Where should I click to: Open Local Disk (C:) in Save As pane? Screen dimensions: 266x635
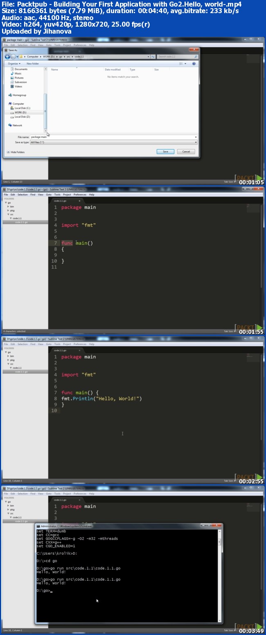click(20, 108)
